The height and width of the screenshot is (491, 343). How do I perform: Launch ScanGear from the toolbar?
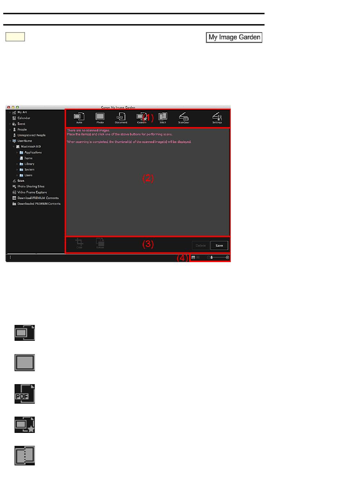pos(184,118)
